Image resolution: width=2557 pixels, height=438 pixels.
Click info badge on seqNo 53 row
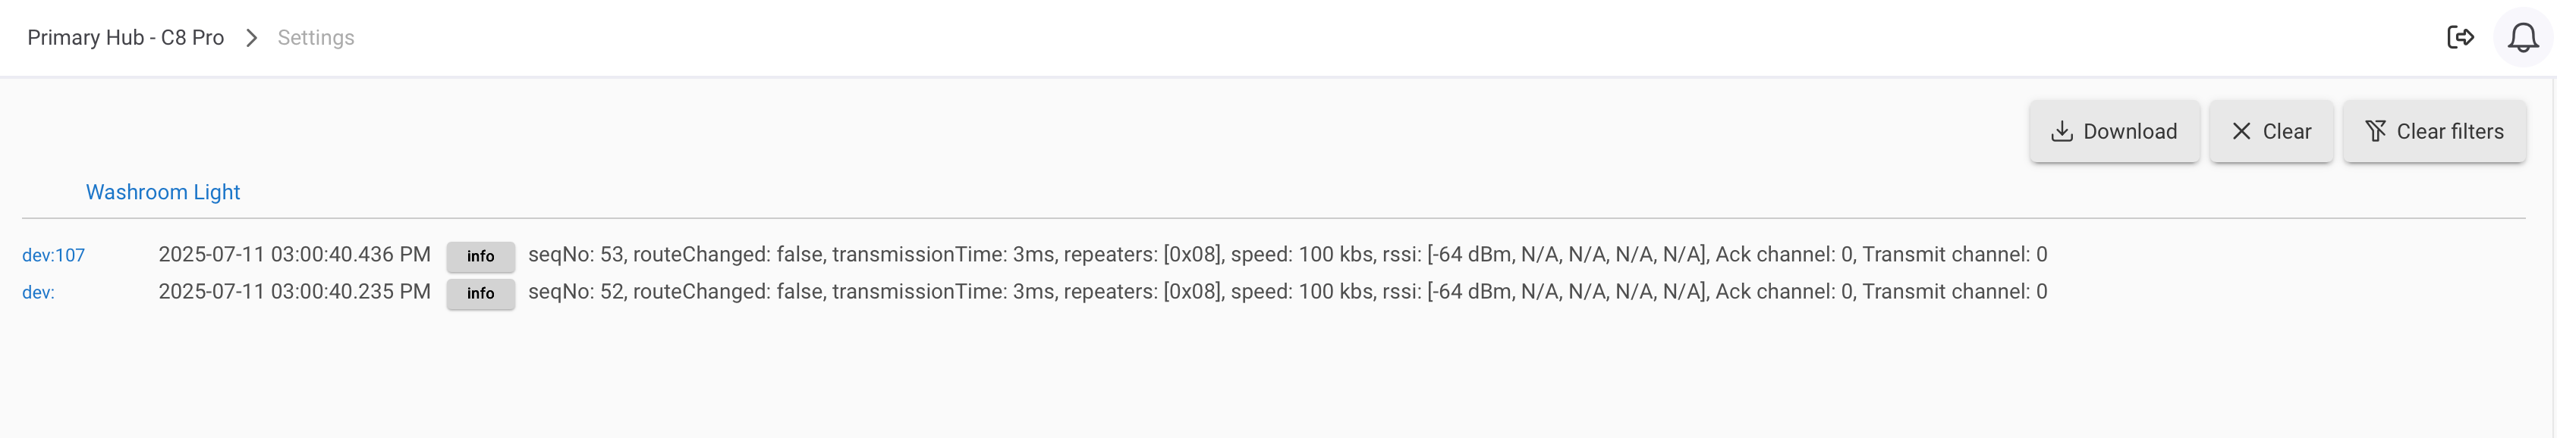pos(480,255)
